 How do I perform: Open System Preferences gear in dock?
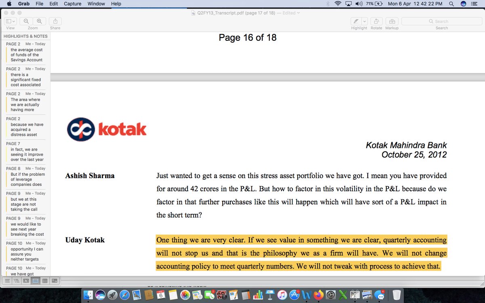(x=331, y=295)
